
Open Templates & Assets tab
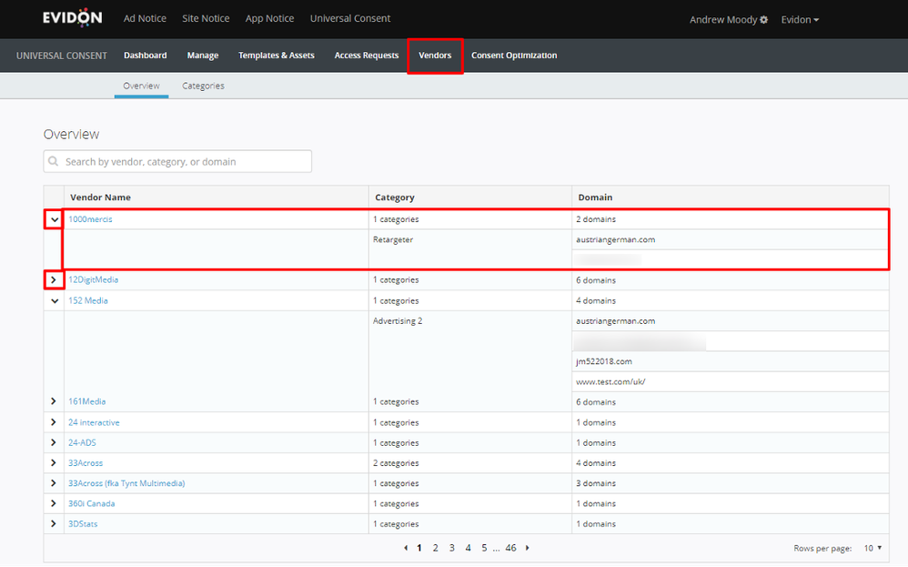[x=277, y=56]
